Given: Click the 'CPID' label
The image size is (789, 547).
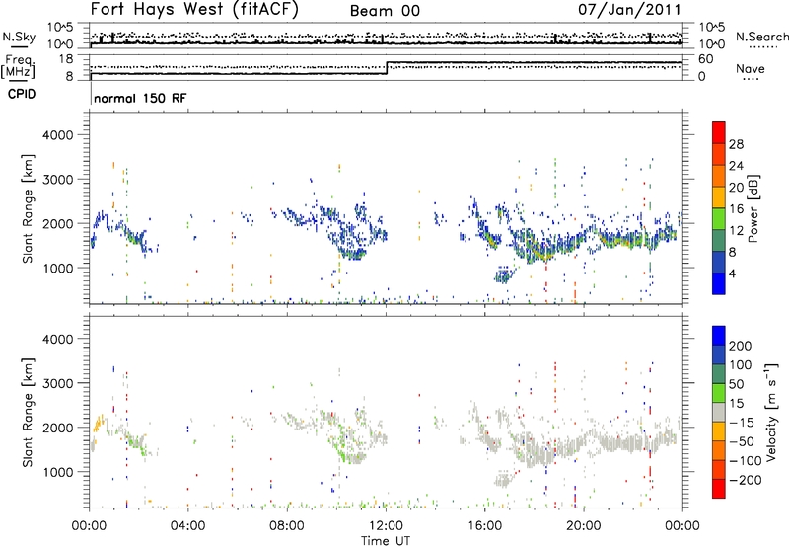Looking at the screenshot, I should point(22,94).
